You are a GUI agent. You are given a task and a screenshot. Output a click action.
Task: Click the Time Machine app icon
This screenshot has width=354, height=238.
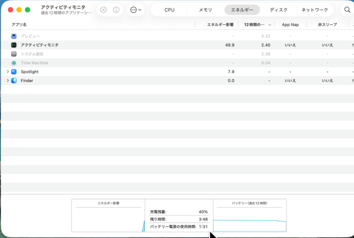pos(14,63)
